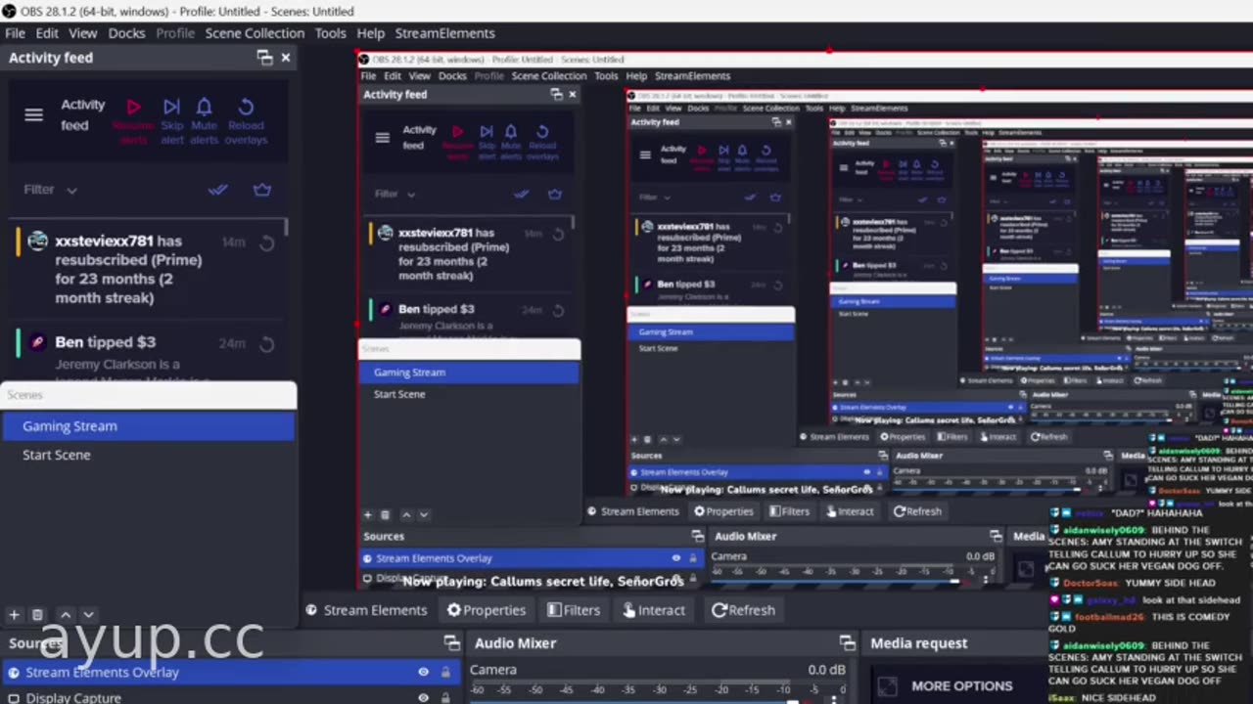Open the Scene Collection menu

pos(255,33)
